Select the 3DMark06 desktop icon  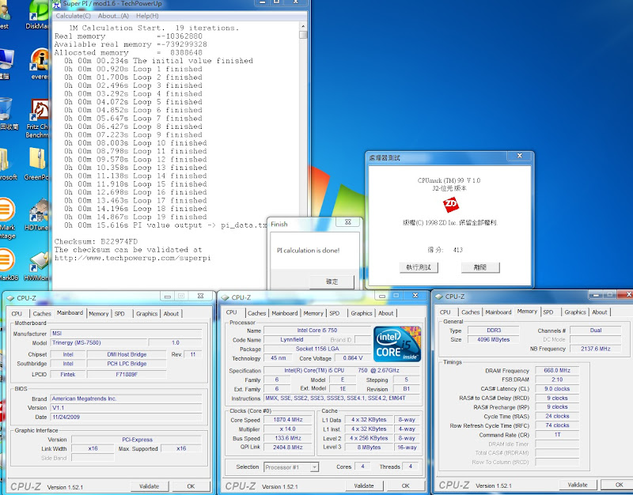pos(8,265)
